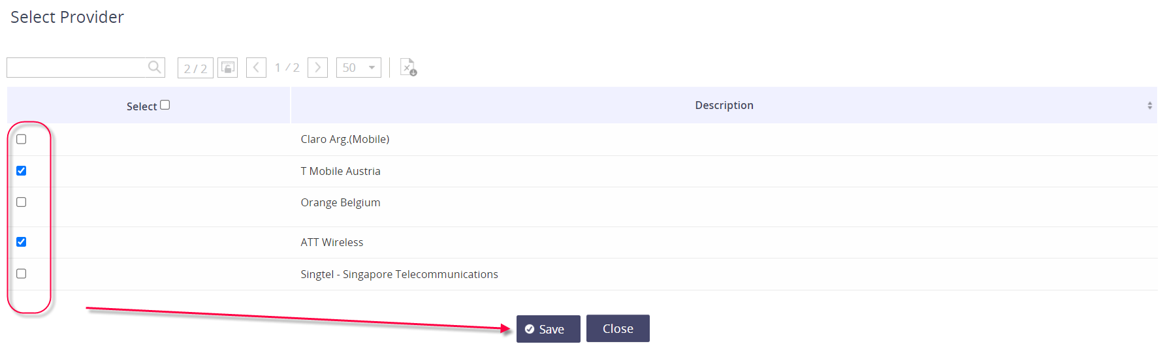Open the page size 50 dropdown
The width and height of the screenshot is (1165, 359).
tap(359, 67)
